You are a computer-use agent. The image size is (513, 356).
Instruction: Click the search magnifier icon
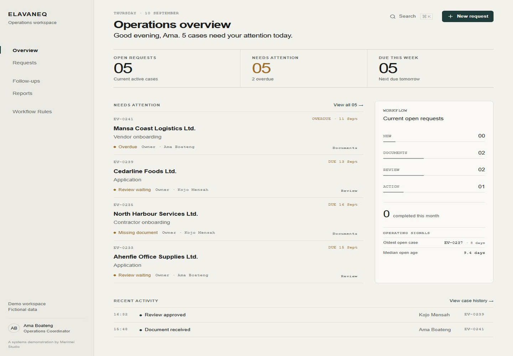[393, 16]
